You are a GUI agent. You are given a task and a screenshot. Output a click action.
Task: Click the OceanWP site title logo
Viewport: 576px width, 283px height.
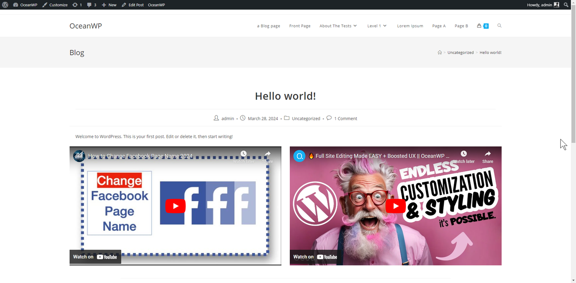(85, 26)
